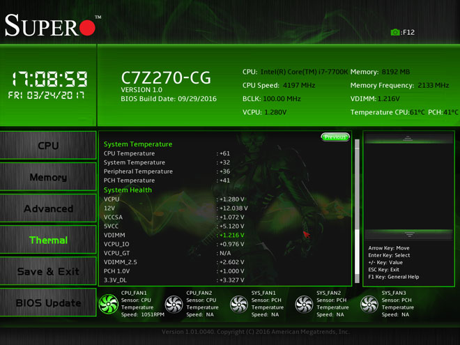Click the F12 screenshot camera icon
The height and width of the screenshot is (345, 460).
[395, 32]
